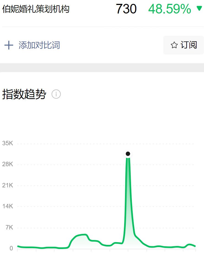
Task: Click the 7K y-axis label
Action: [9, 228]
